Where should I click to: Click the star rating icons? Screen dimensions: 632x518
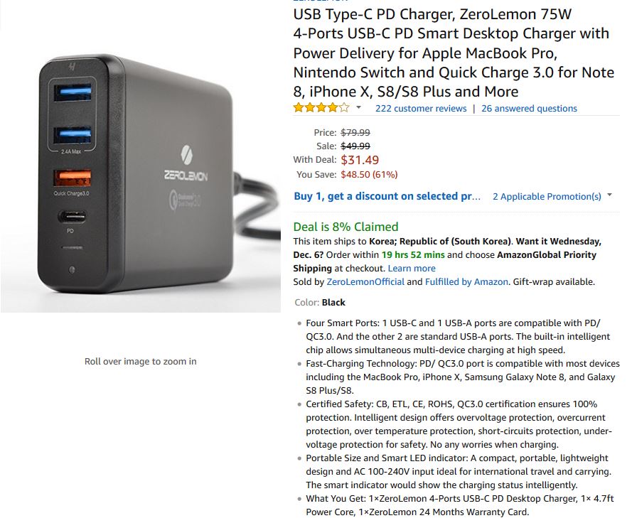tap(321, 108)
